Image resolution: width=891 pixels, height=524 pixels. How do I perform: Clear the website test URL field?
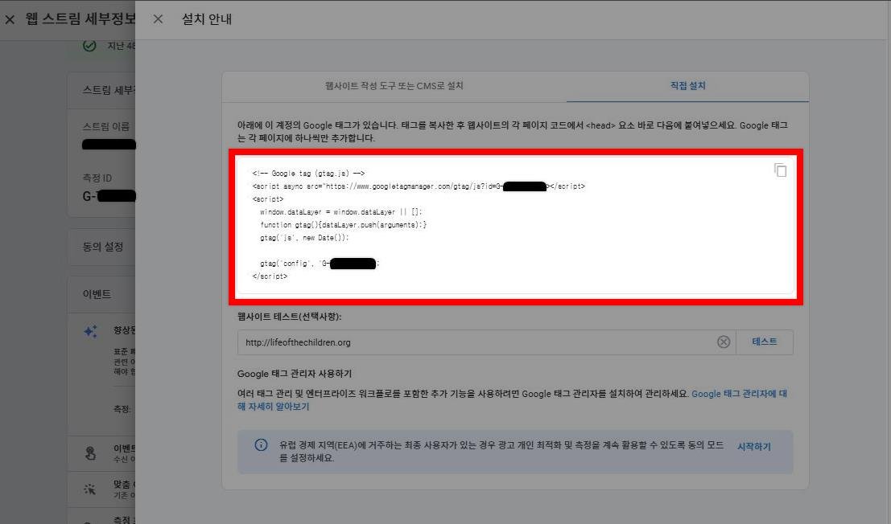724,342
